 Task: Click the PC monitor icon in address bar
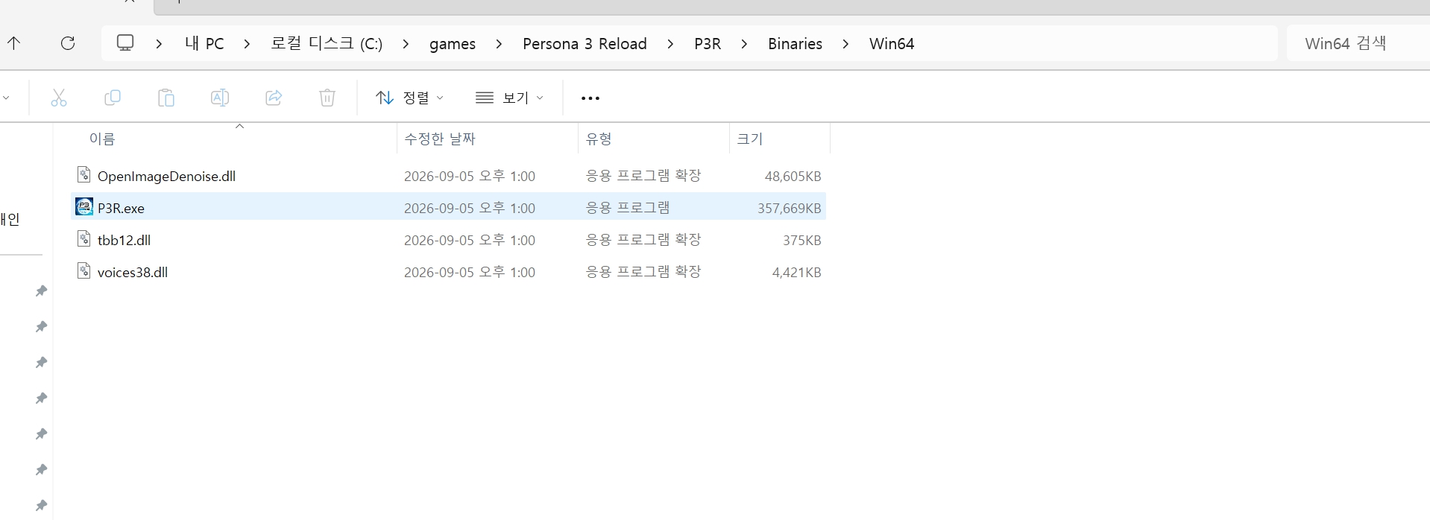tap(125, 43)
